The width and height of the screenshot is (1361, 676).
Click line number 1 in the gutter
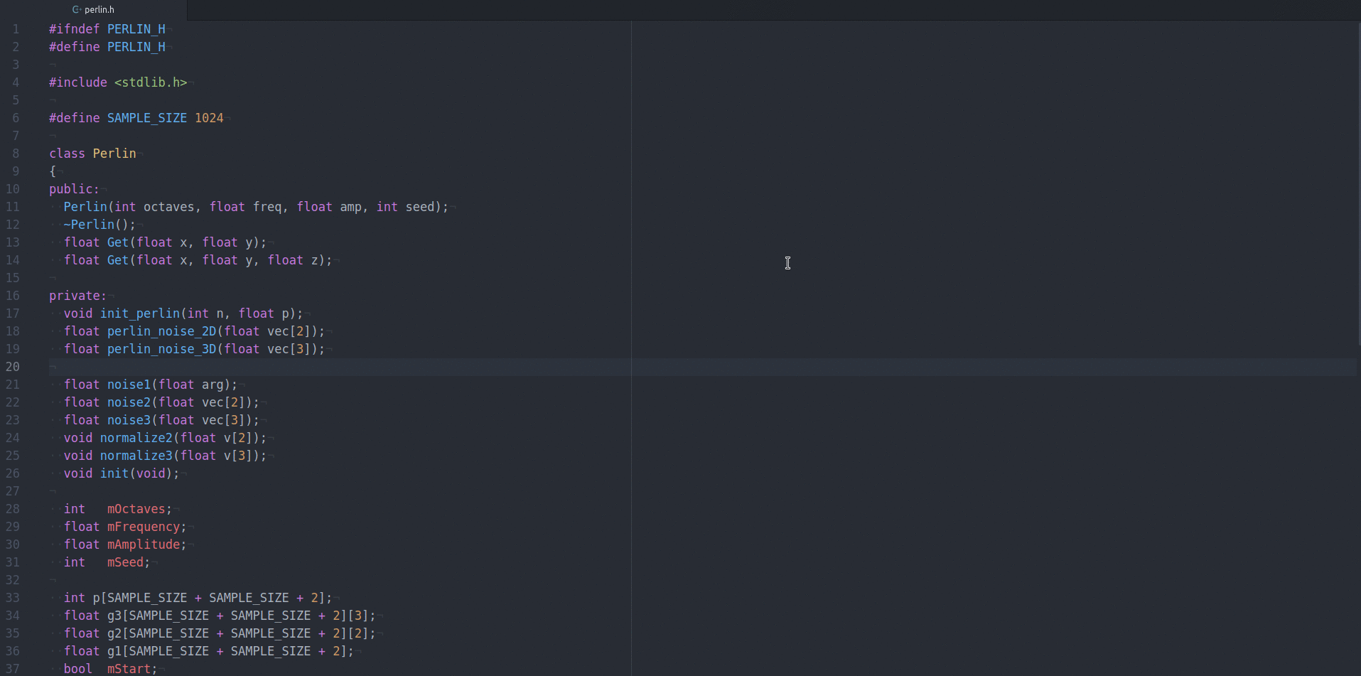(15, 28)
